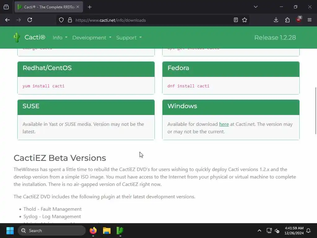Bookmark this page with star icon
This screenshot has width=317, height=238.
245,20
